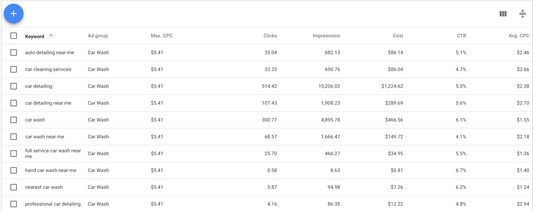Sort the table by Clicks column
Viewport: 533px width, 211px height.
tap(270, 36)
